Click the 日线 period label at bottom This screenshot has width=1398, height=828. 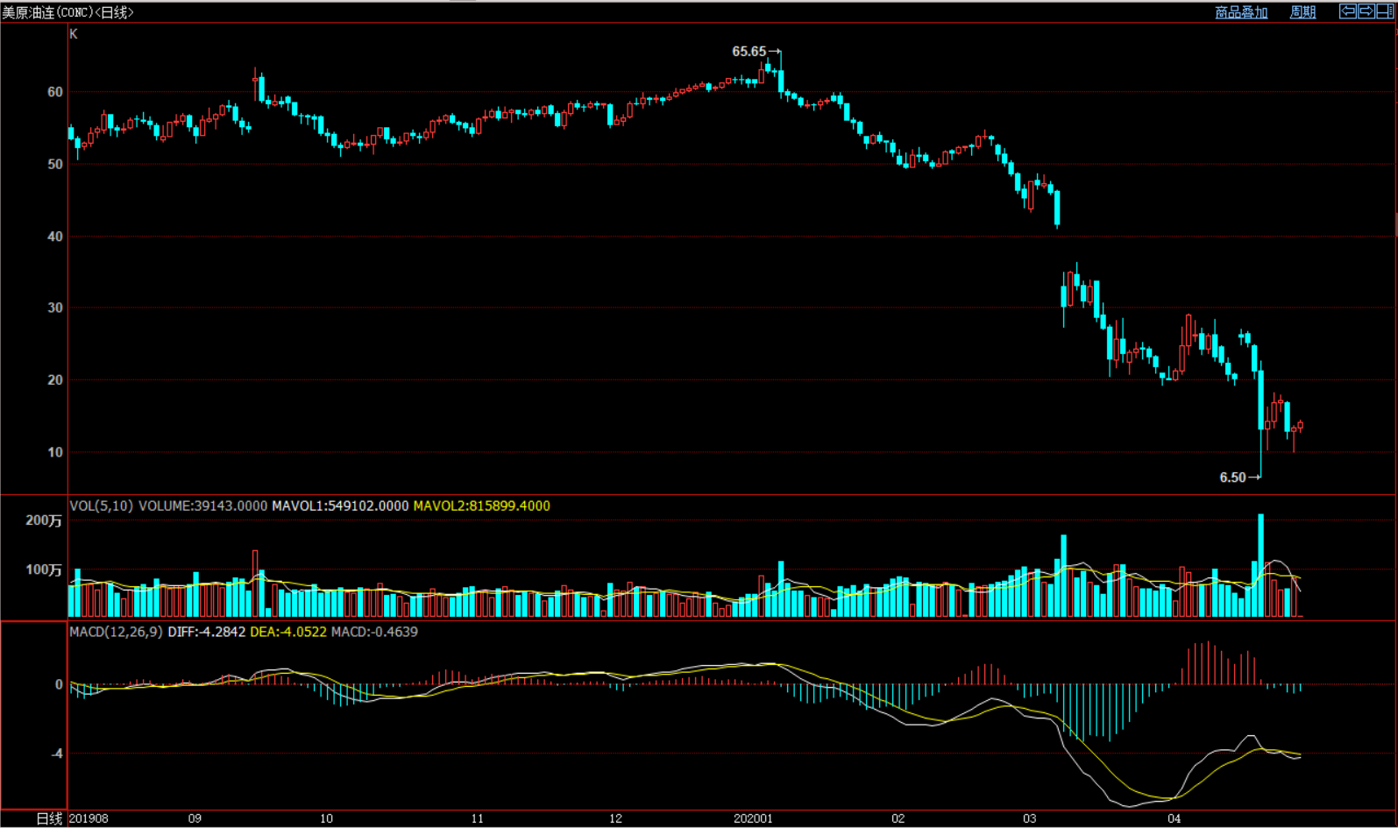click(x=50, y=818)
